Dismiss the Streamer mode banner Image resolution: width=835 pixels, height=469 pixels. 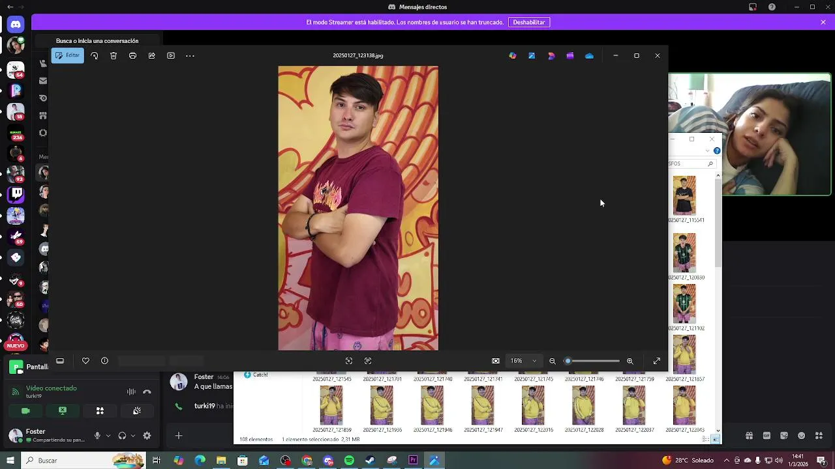point(823,22)
